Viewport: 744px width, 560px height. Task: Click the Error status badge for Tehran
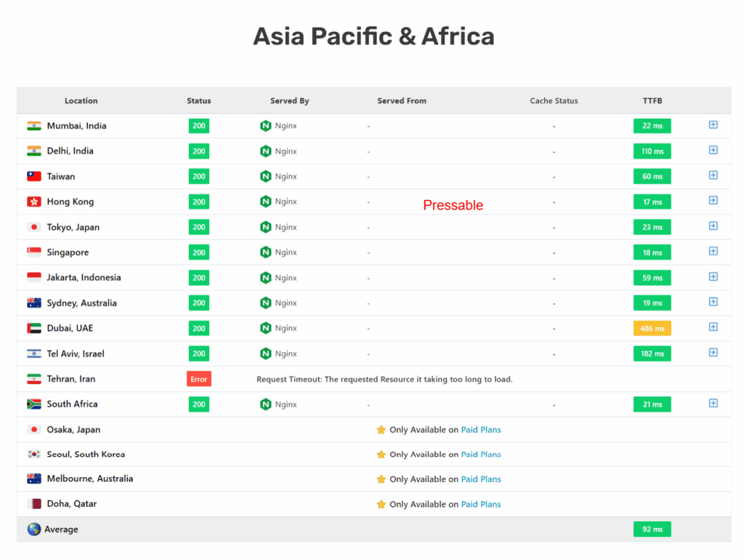pyautogui.click(x=198, y=378)
